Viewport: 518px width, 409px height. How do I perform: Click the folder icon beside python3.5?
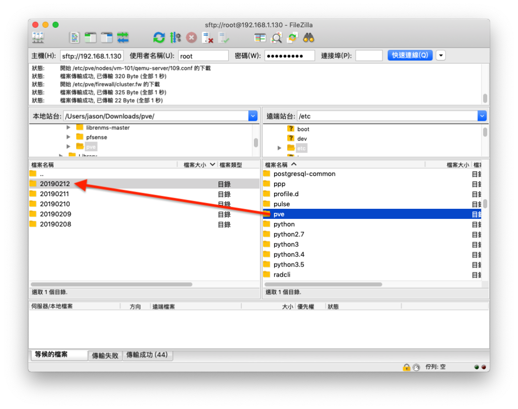tap(267, 264)
